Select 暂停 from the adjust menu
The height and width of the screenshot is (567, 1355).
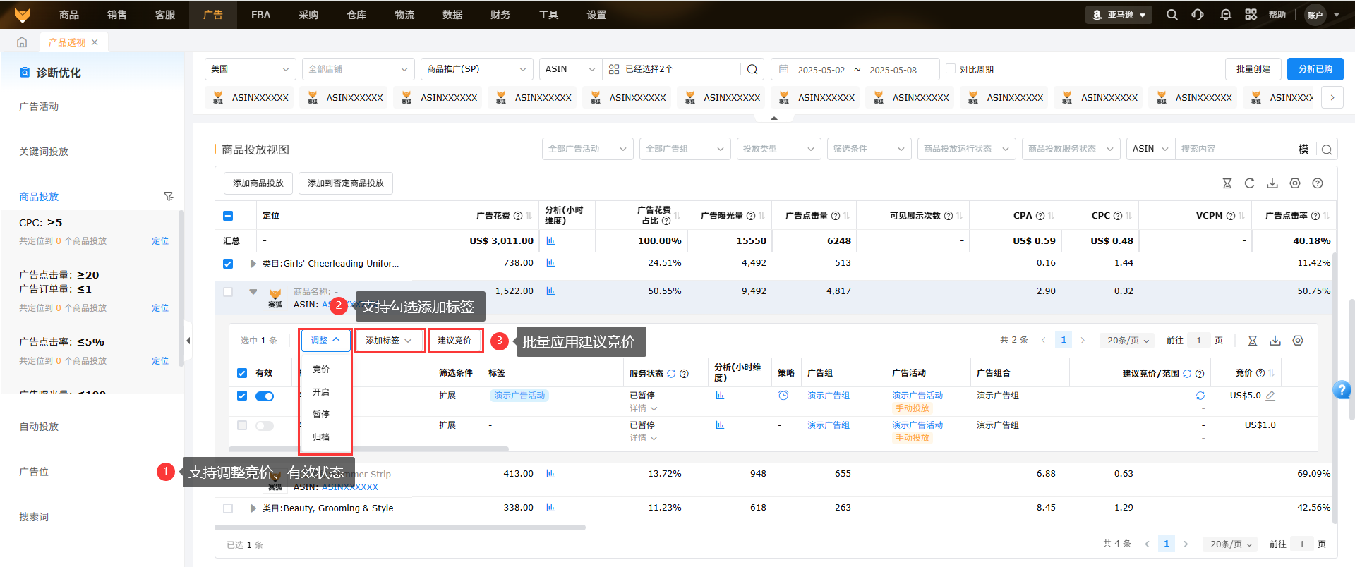(x=321, y=415)
